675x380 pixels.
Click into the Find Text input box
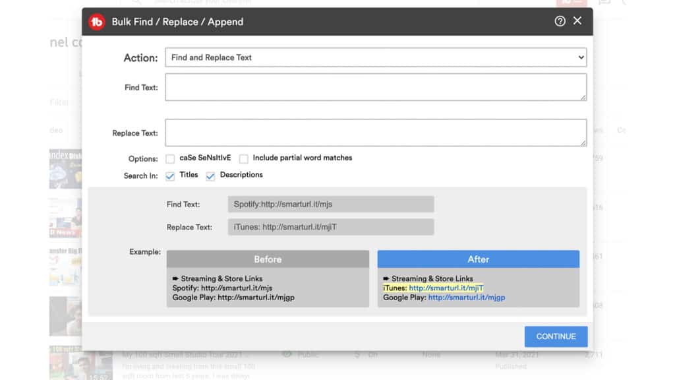[375, 87]
